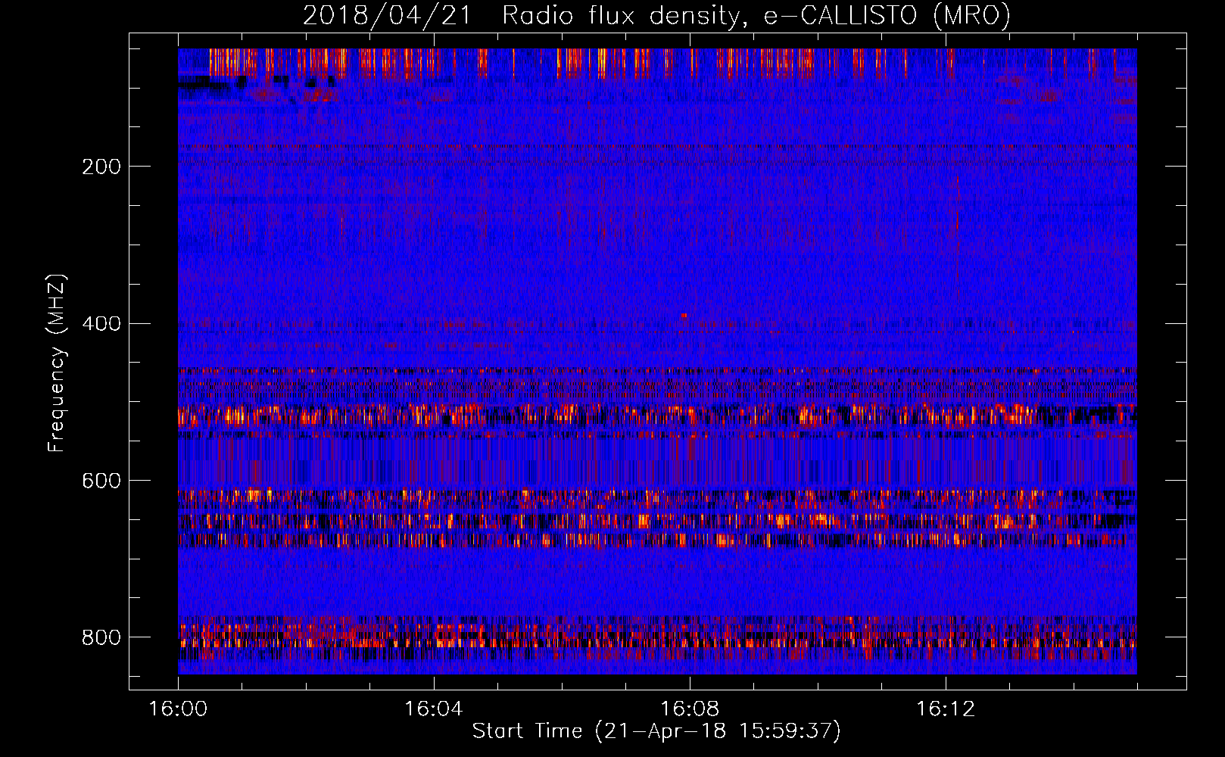Screen dimensions: 1225x757
Task: Click the 400 frequency tick label
Action: [101, 324]
